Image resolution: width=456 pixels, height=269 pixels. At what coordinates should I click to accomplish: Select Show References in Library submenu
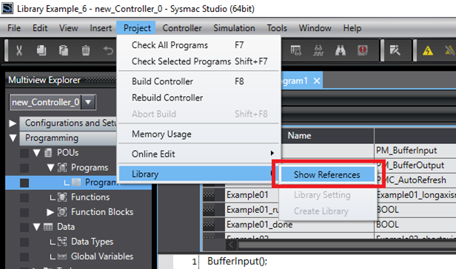point(327,174)
